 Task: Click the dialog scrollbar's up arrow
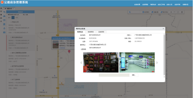coord(164,34)
